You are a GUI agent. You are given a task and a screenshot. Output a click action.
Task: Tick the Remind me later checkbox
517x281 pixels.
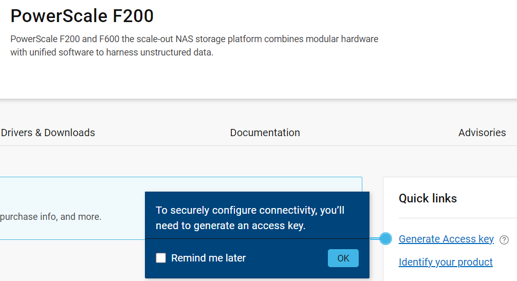(161, 258)
